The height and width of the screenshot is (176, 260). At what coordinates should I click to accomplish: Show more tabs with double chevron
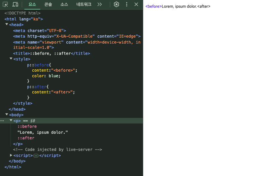pos(100,4)
